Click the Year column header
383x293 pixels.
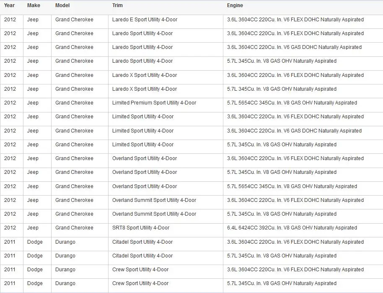9,5
